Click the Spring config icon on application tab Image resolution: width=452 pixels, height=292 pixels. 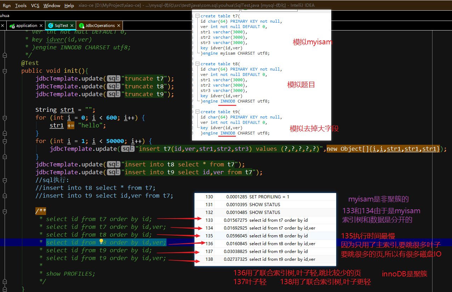(12, 26)
